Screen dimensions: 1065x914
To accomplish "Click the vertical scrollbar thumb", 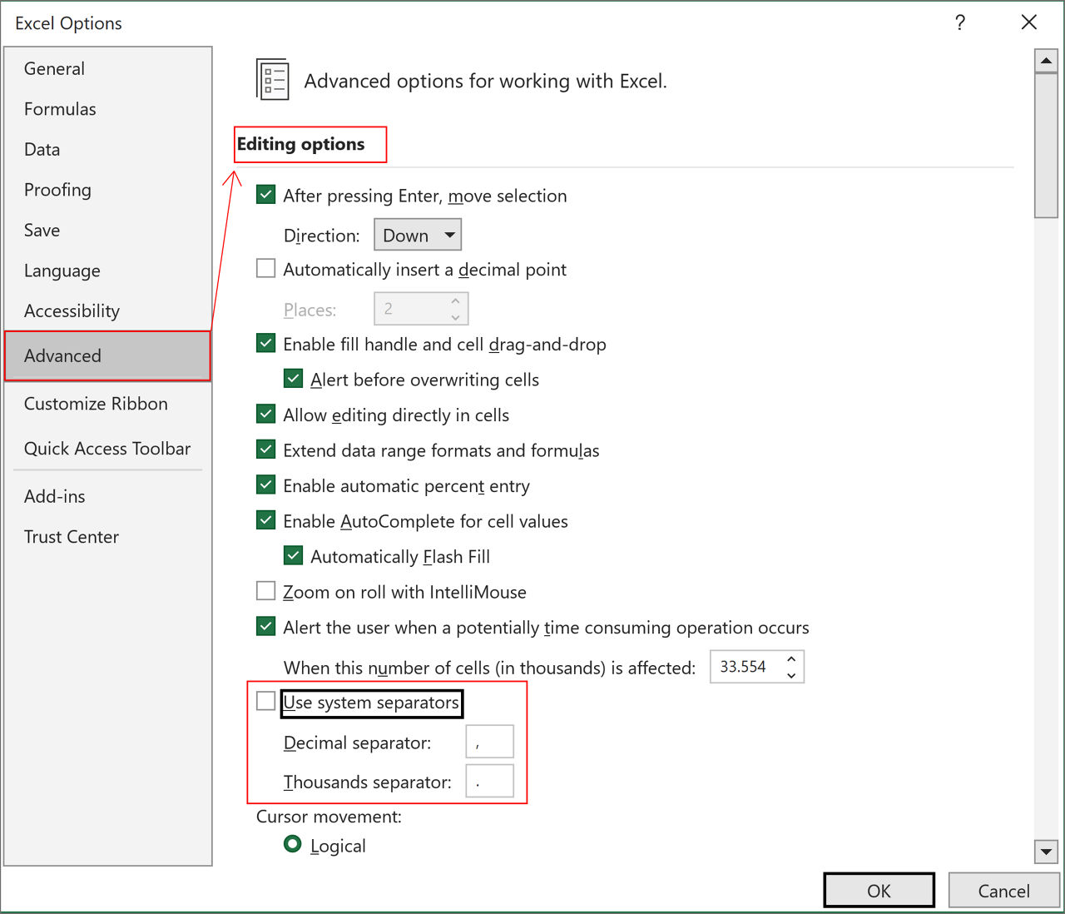I will (1046, 146).
